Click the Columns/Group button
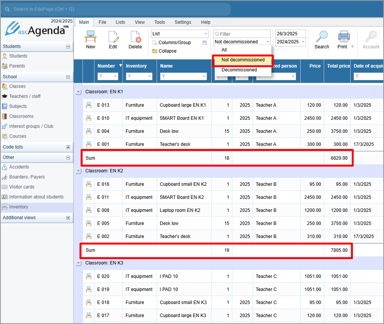Screen dimensions: 384x324 click(174, 43)
